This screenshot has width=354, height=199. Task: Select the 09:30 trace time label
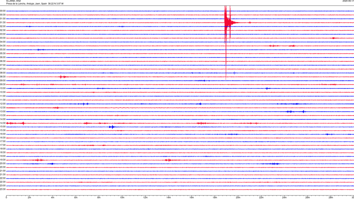point(3,84)
